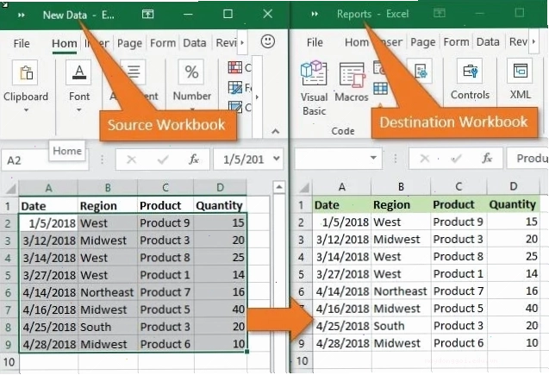Select cell 3/27/2018 in New Data

tap(48, 275)
